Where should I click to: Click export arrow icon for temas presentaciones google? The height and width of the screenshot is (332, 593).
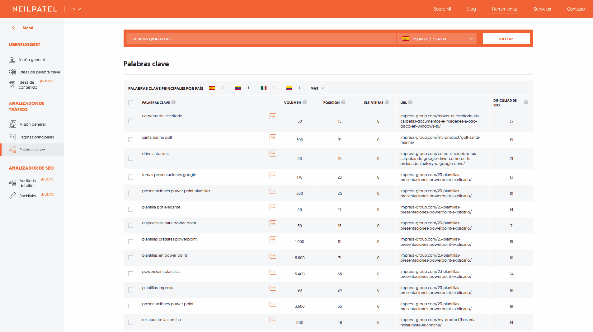(273, 175)
